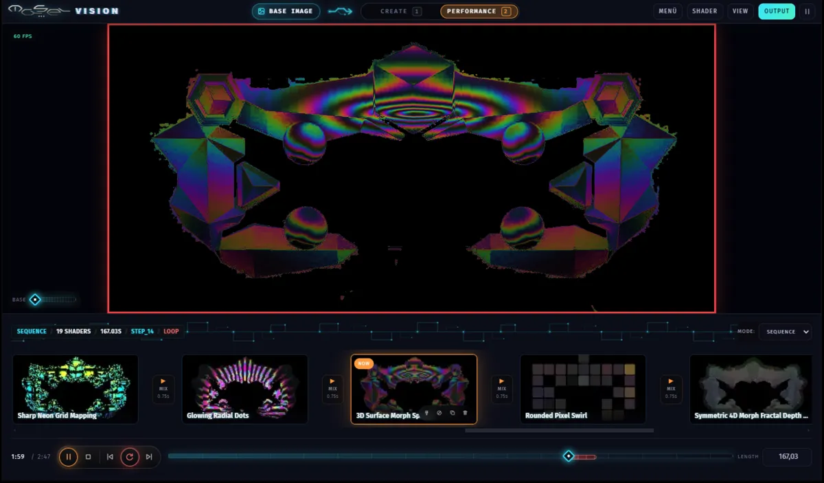Viewport: 824px width, 483px height.
Task: Click MIX transition after Glowing Radial Dots
Action: point(332,389)
